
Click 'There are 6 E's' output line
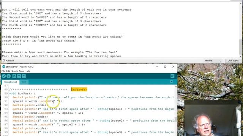(x=39, y=40)
